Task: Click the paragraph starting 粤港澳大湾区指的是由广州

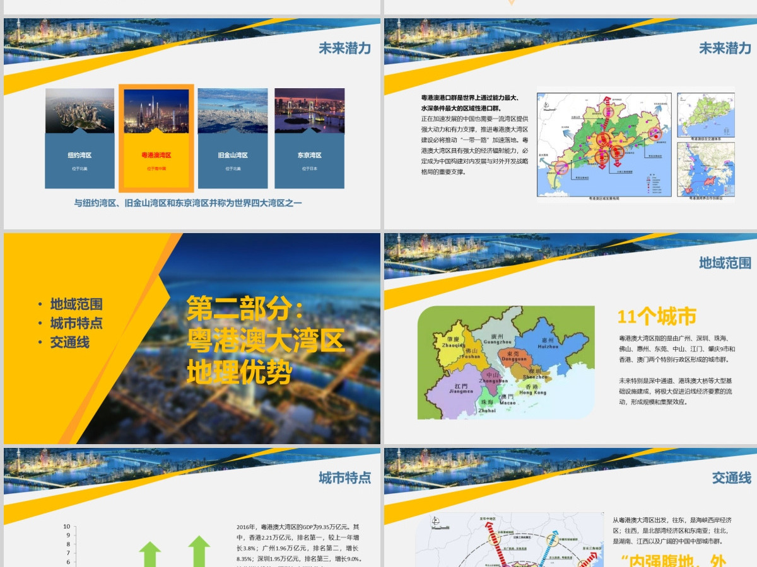Action: [677, 348]
